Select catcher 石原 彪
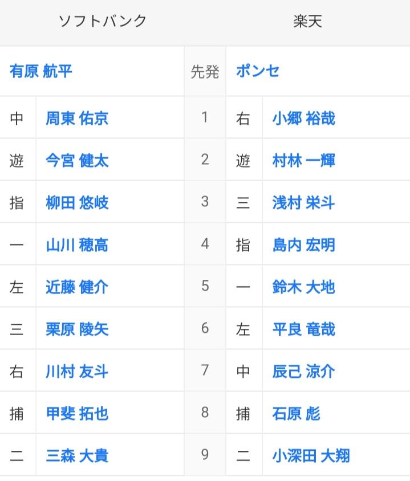This screenshot has height=481, width=410. 296,414
